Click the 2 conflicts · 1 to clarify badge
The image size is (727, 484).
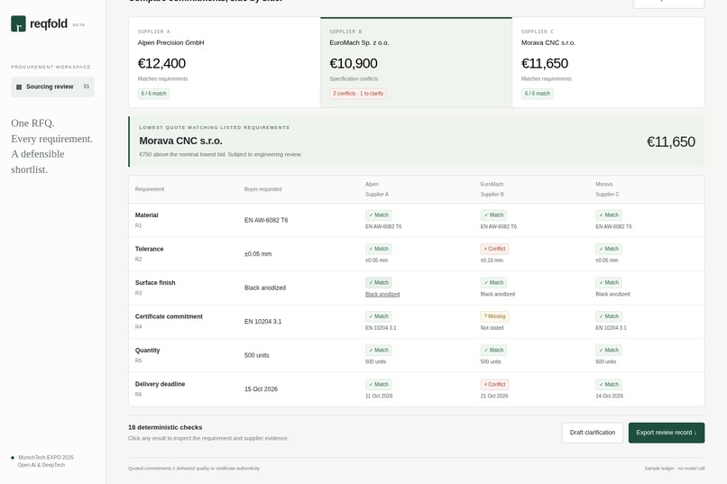358,94
